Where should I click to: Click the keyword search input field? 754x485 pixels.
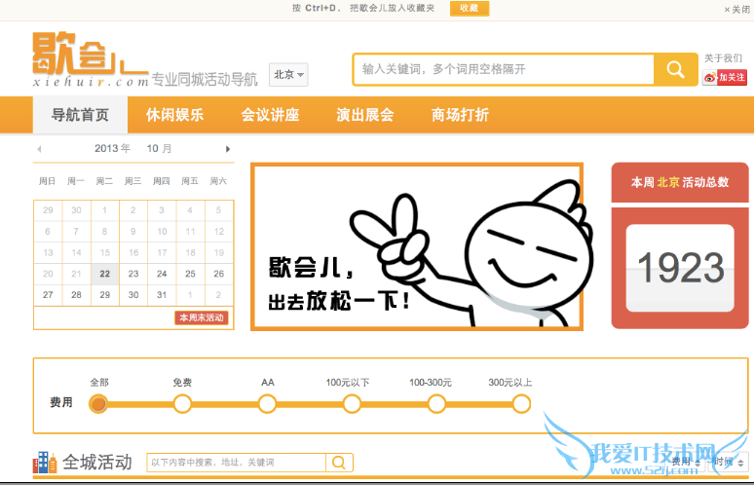click(504, 70)
